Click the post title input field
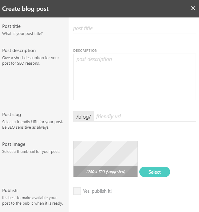The width and height of the screenshot is (199, 212). coord(134,28)
